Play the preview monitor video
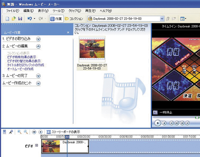200x157 pixels. [x=158, y=123]
